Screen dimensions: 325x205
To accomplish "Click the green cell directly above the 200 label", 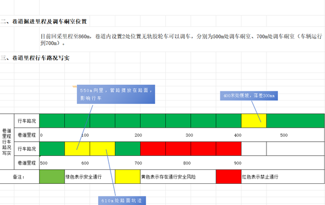I will click(x=128, y=121).
